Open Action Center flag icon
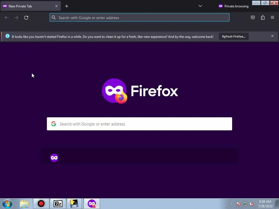The width and height of the screenshot is (279, 209). tap(238, 204)
